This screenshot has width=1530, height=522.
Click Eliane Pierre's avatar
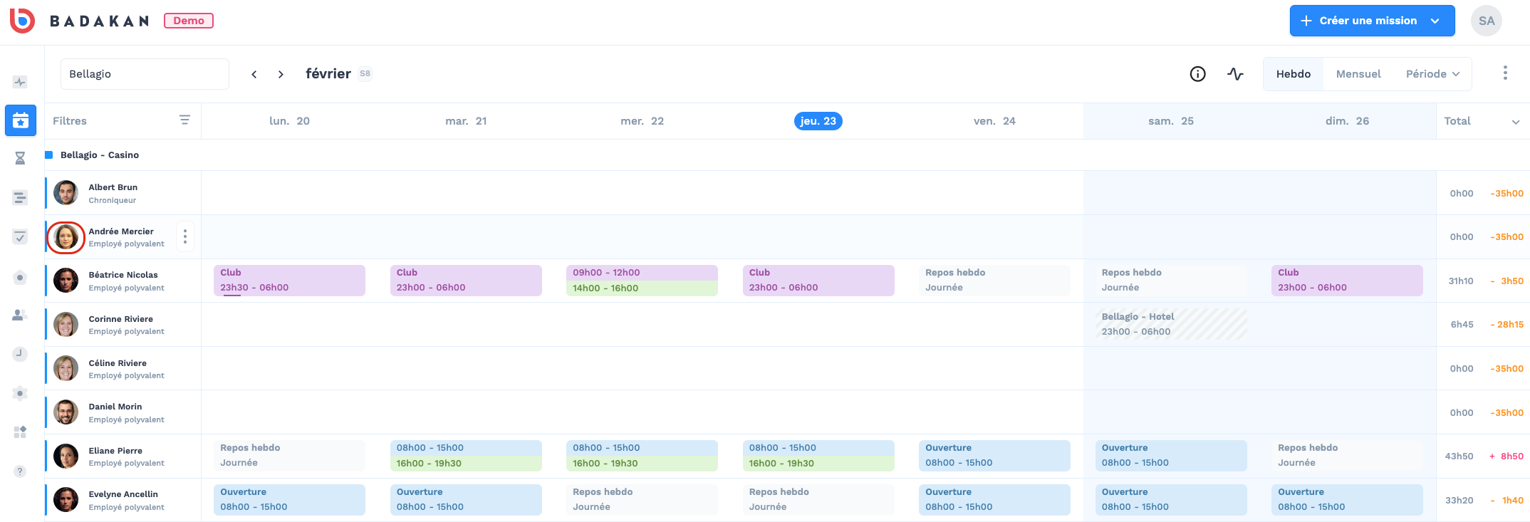pos(66,456)
